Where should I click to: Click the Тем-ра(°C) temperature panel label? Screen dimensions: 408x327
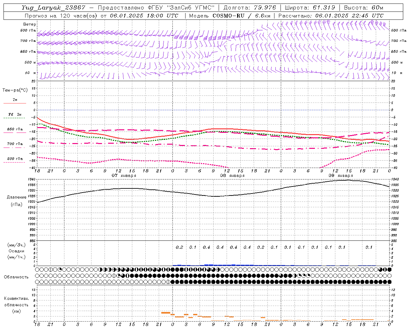click(x=15, y=90)
